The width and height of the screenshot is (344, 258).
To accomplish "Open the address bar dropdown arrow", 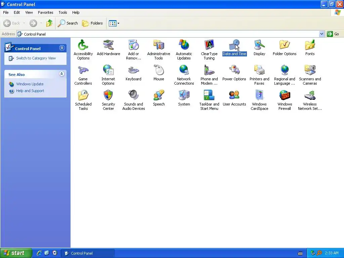I will [321, 34].
